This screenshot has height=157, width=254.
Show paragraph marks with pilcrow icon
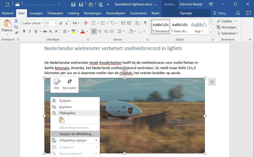point(145,23)
